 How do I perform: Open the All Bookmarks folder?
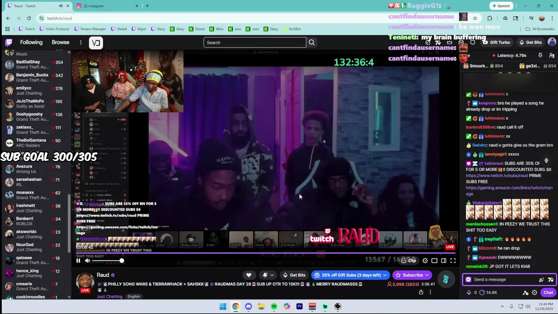click(540, 29)
